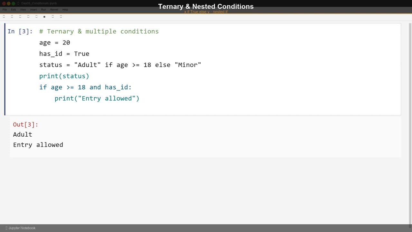Select the In [3] cell prompt
The image size is (412, 232).
(x=20, y=31)
